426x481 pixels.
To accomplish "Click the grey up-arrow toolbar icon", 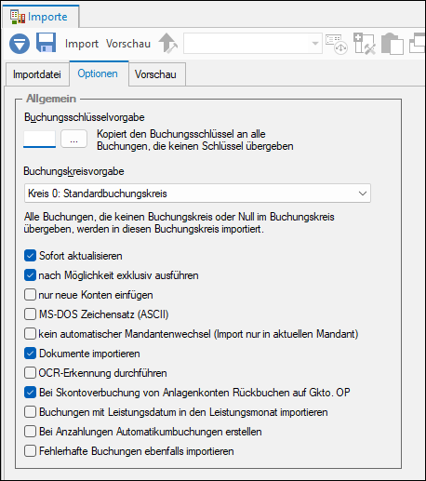I will [x=167, y=43].
